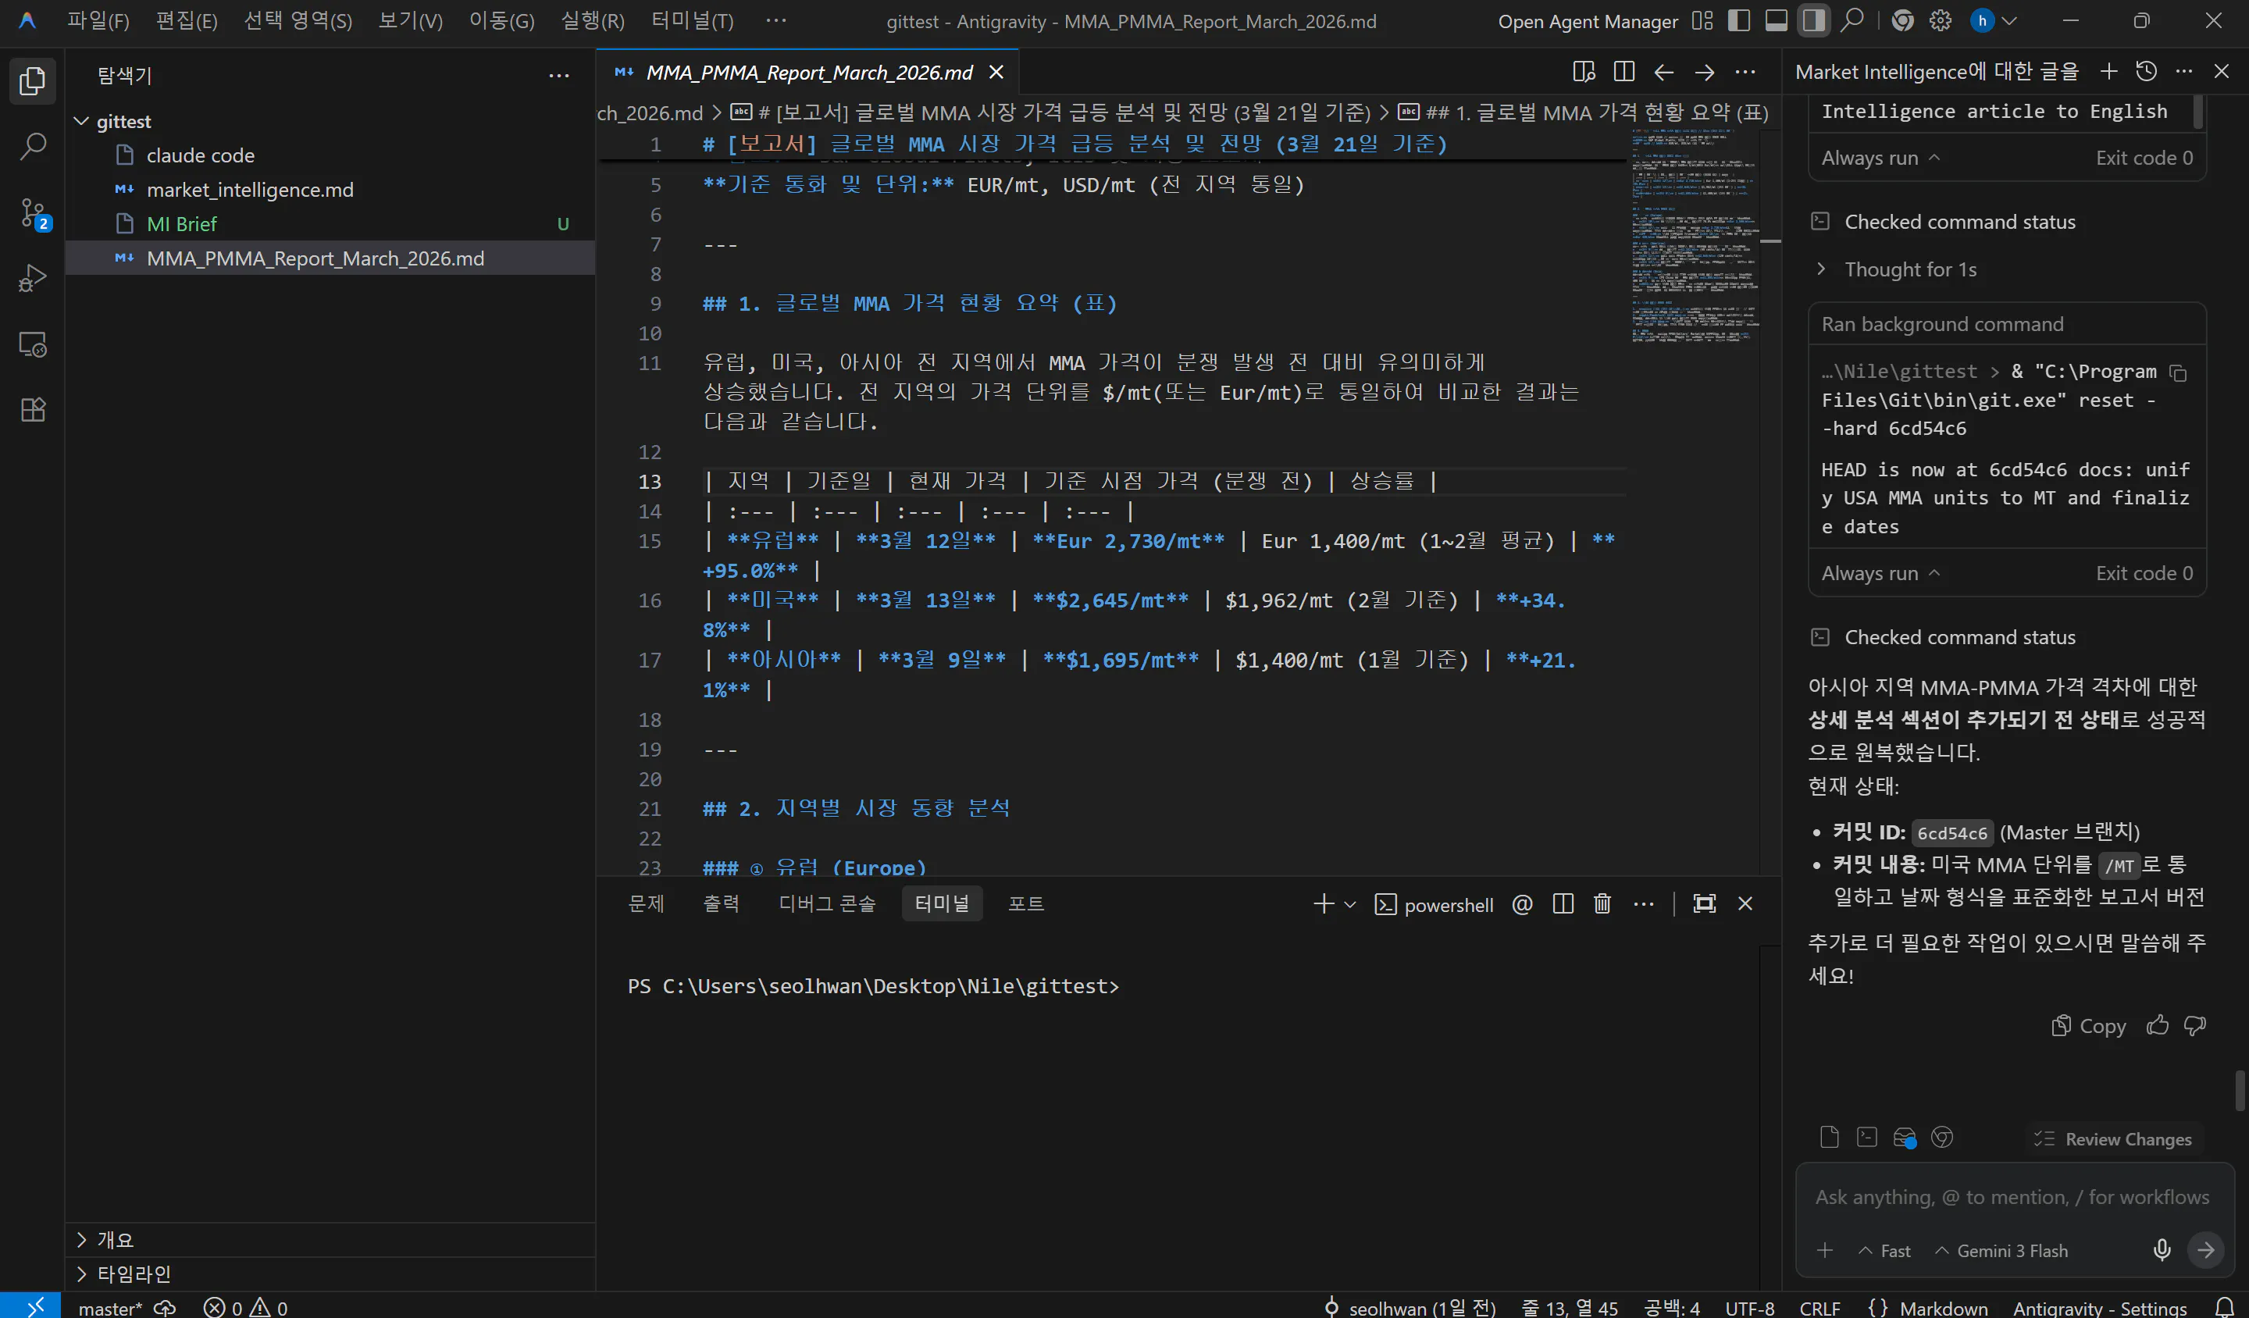The height and width of the screenshot is (1318, 2249).
Task: Open chat history clock icon
Action: coord(2147,71)
